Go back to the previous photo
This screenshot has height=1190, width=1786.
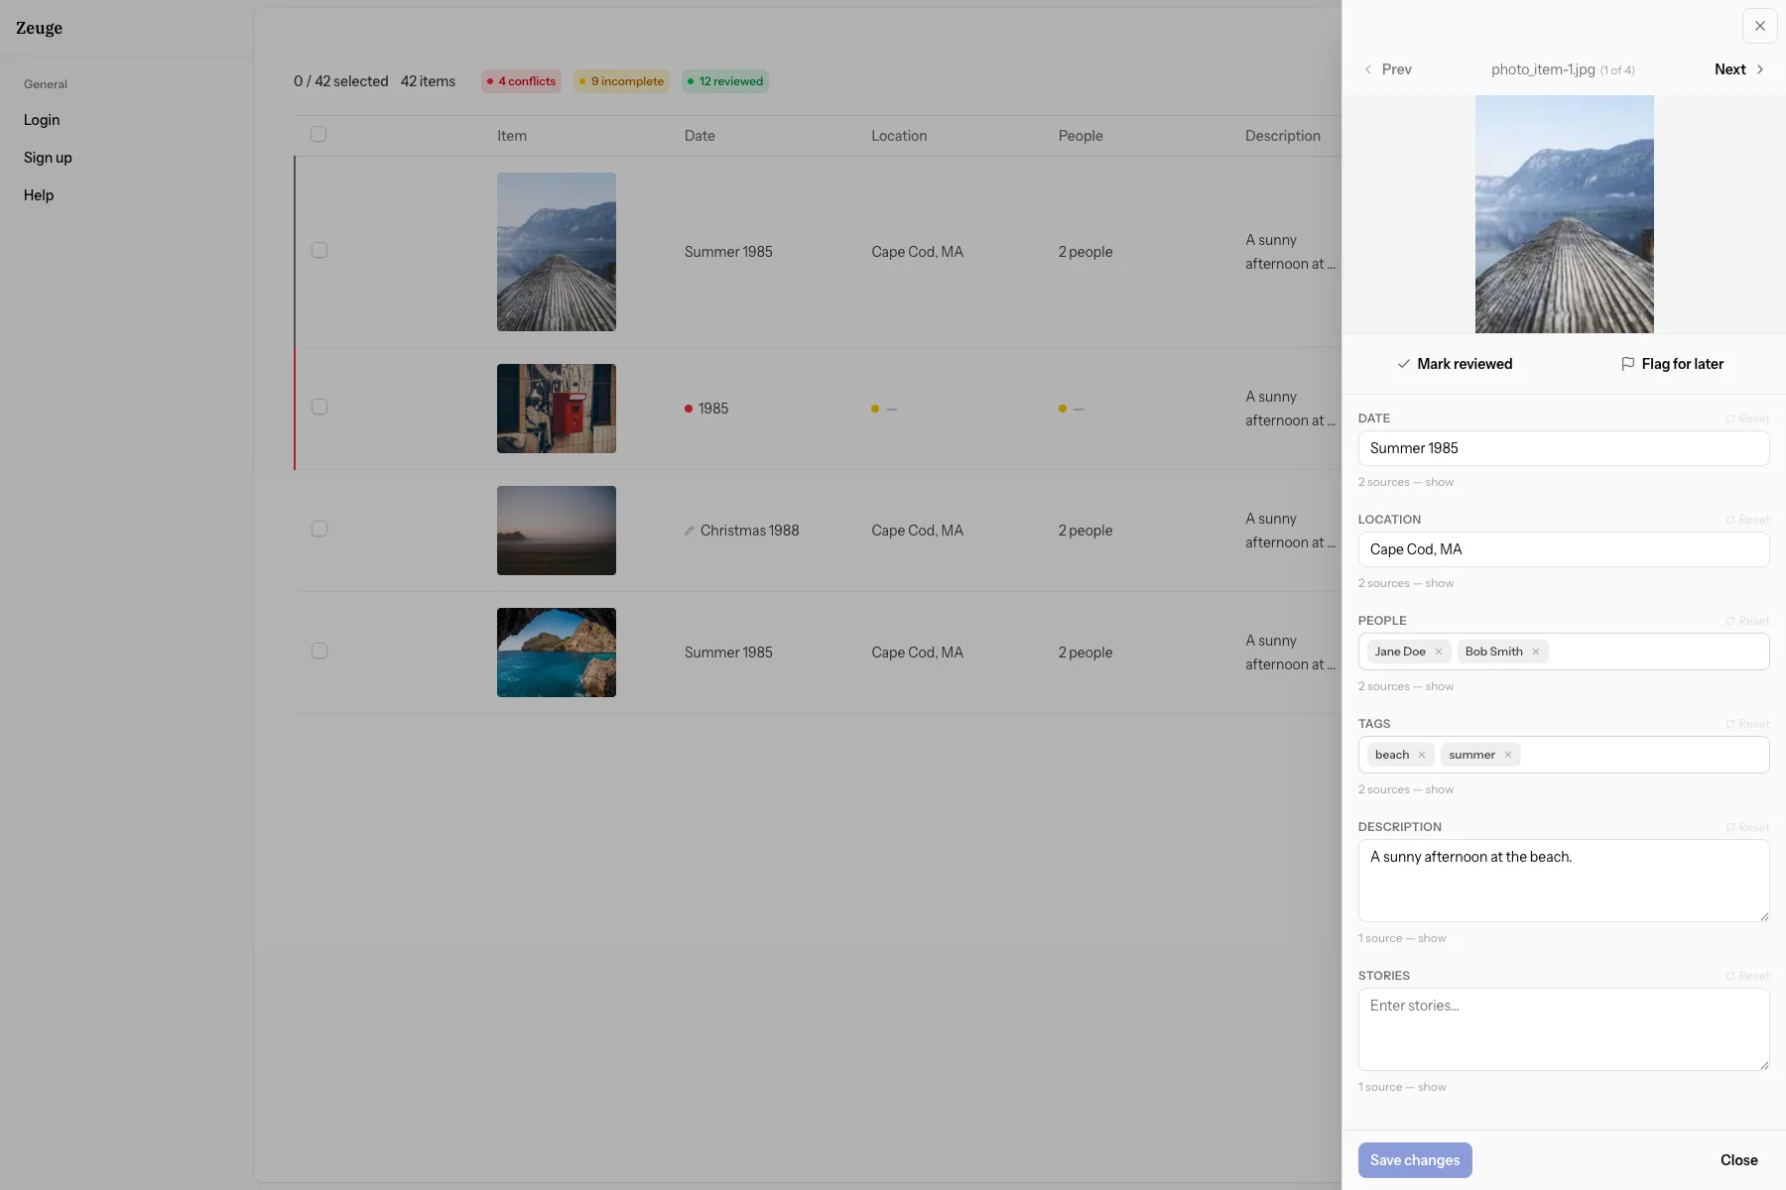(1387, 69)
